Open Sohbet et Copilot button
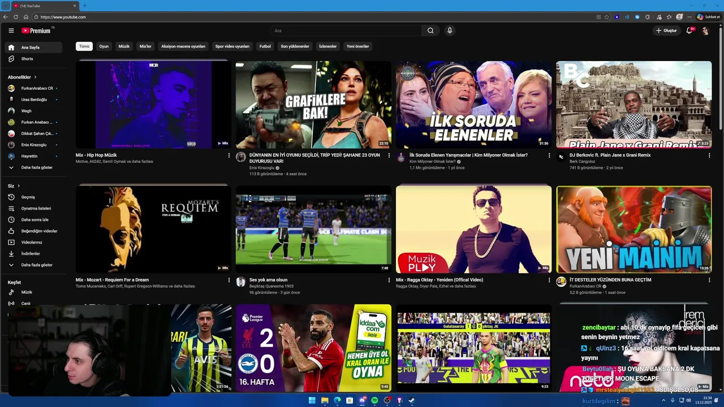This screenshot has width=724, height=407. [x=708, y=17]
